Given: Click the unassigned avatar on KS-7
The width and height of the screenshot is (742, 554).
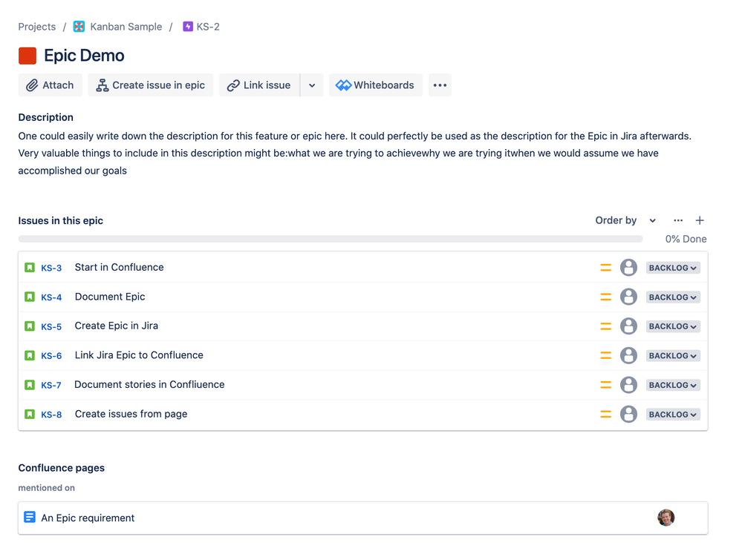Looking at the screenshot, I should point(628,385).
